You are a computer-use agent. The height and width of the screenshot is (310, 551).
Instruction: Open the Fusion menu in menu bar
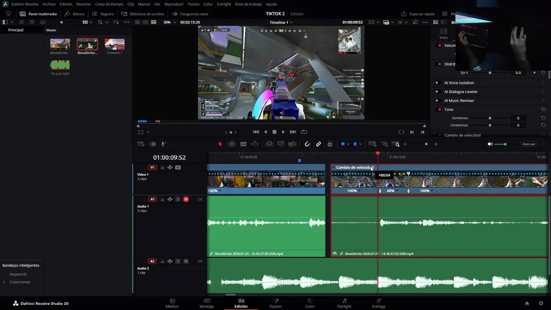[x=193, y=4]
